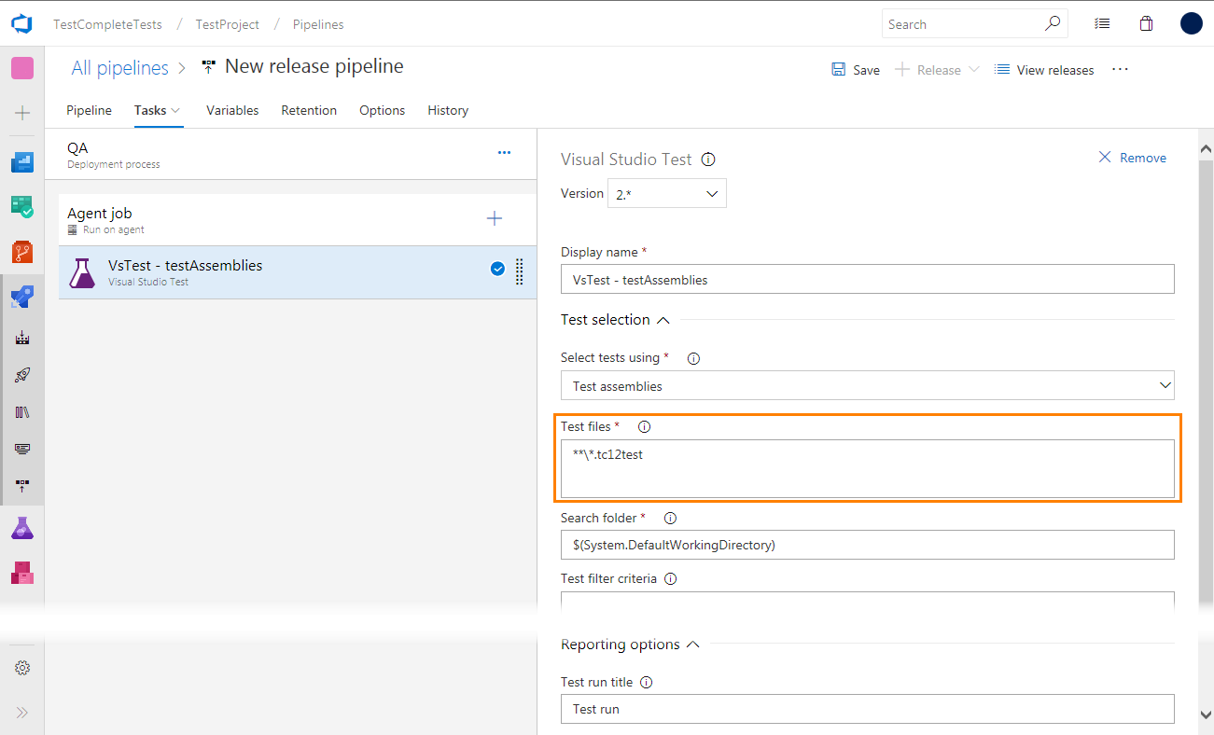
Task: Save the release pipeline
Action: [x=856, y=70]
